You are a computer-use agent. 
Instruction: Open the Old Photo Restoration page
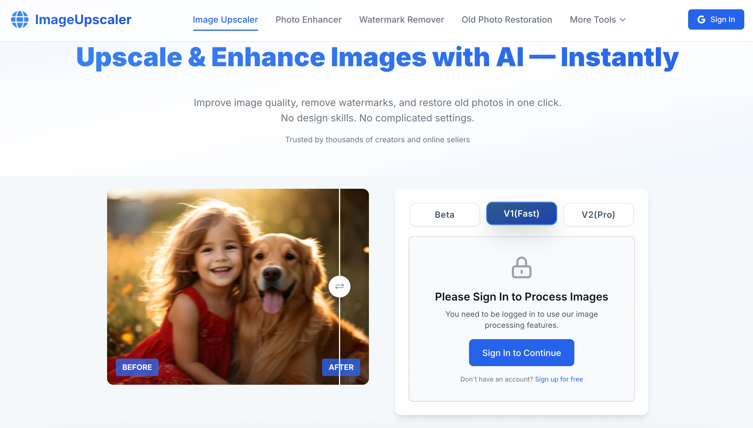coord(507,19)
